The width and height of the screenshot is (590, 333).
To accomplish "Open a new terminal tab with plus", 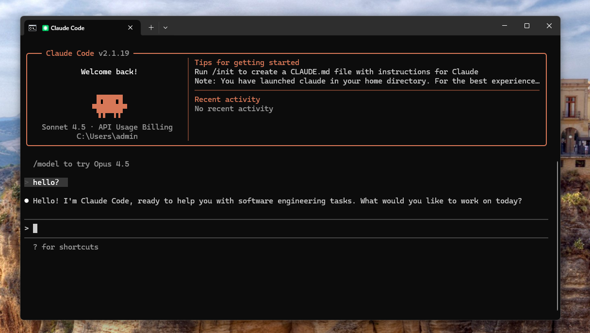I will [151, 28].
